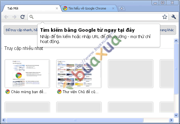This screenshot has height=124, width=180.
Task: Click the Chrome icon beside 'Chào mừng bạn đế...'
Action: 8,92
